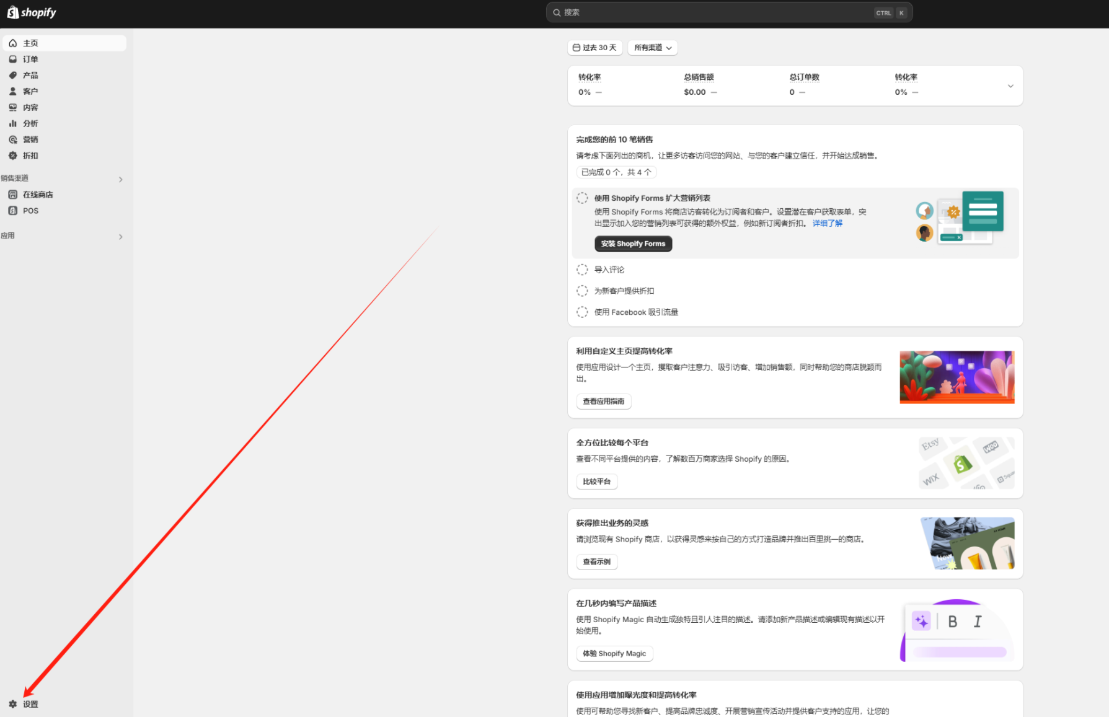This screenshot has width=1109, height=717.
Task: Expand the metrics card chevron
Action: coord(1010,86)
